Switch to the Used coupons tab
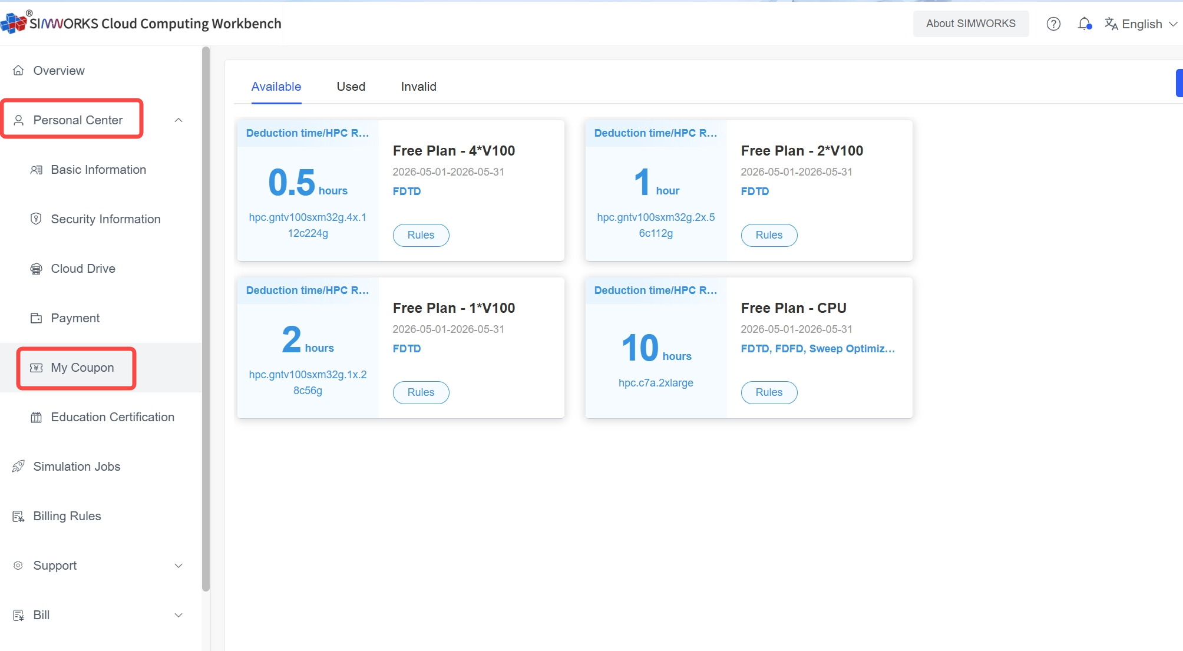Image resolution: width=1183 pixels, height=651 pixels. coord(351,87)
